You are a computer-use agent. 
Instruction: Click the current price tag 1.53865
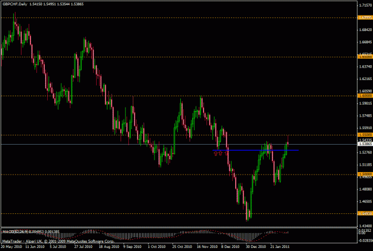pyautogui.click(x=365, y=144)
